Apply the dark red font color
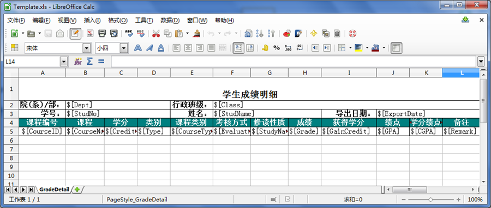491x208 pixels. [x=375, y=48]
